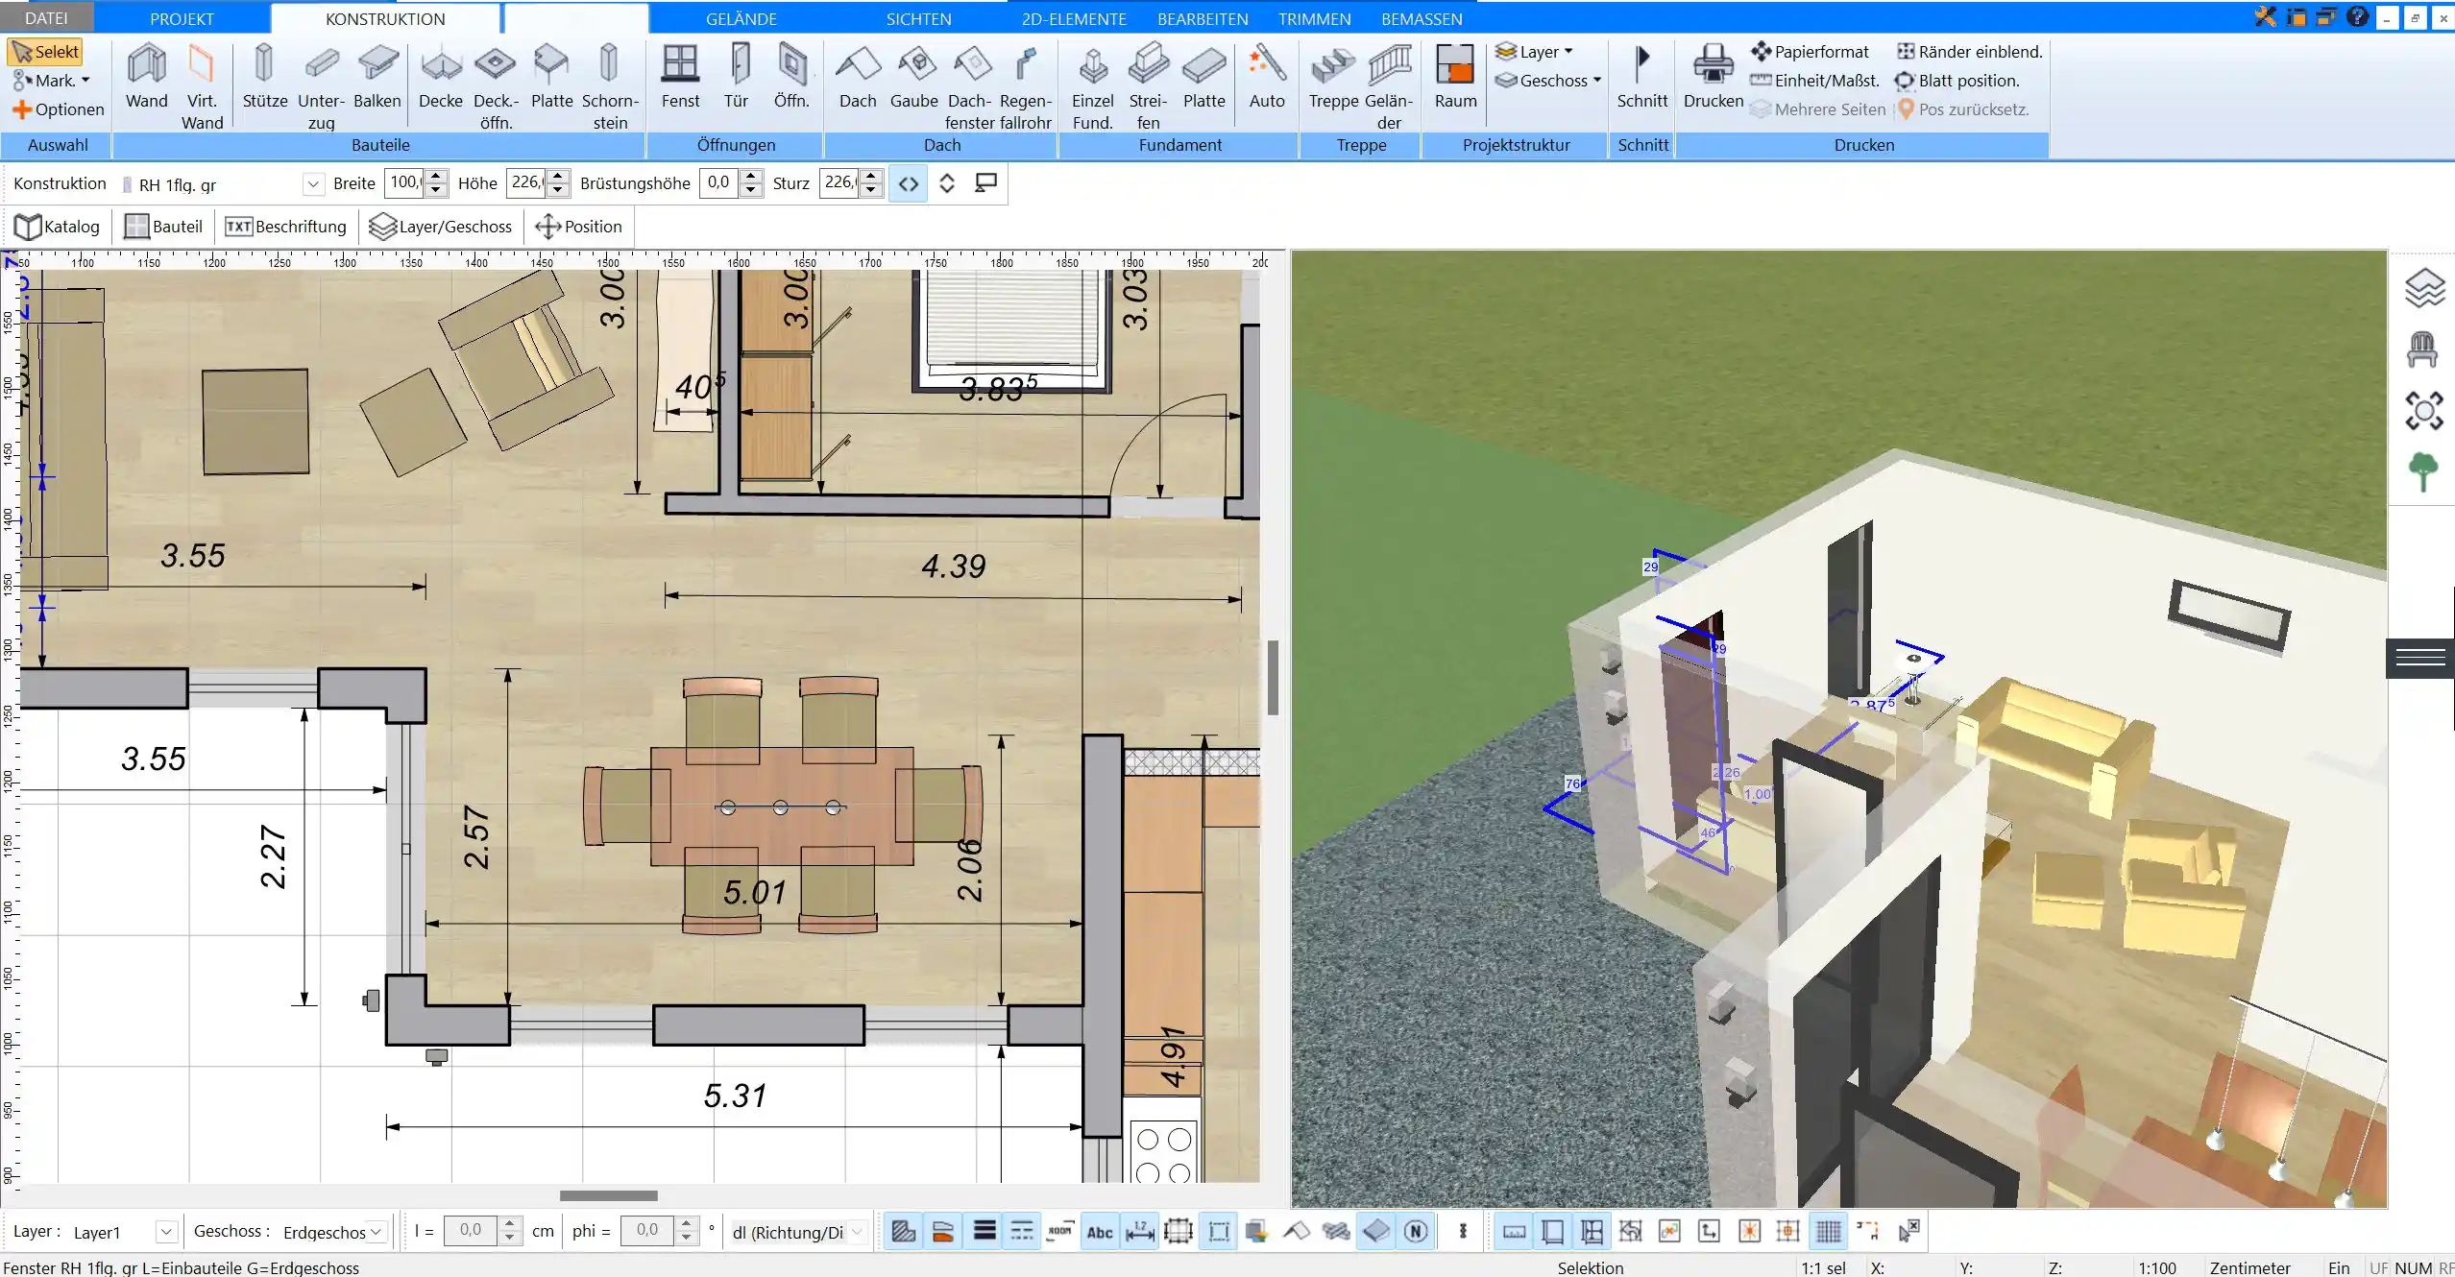Click the help question mark icon

tap(2356, 16)
